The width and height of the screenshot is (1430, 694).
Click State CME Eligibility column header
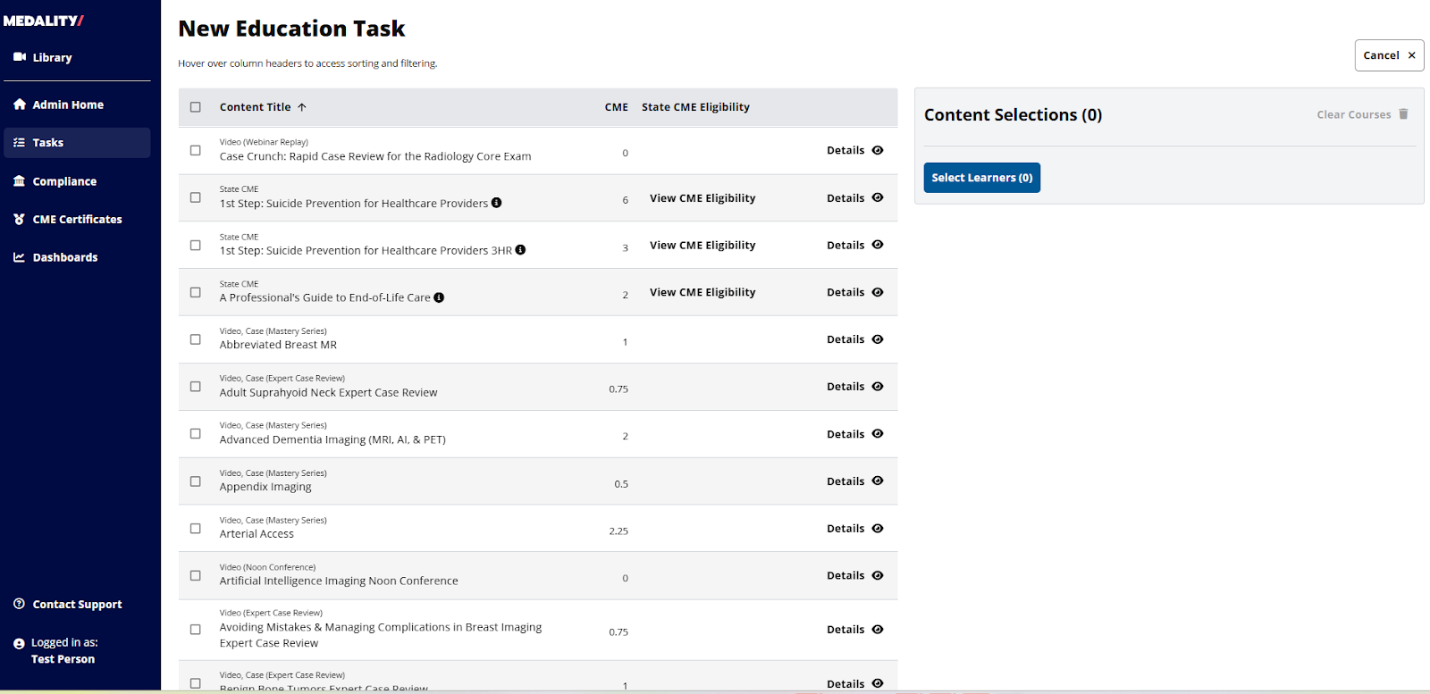(x=695, y=107)
